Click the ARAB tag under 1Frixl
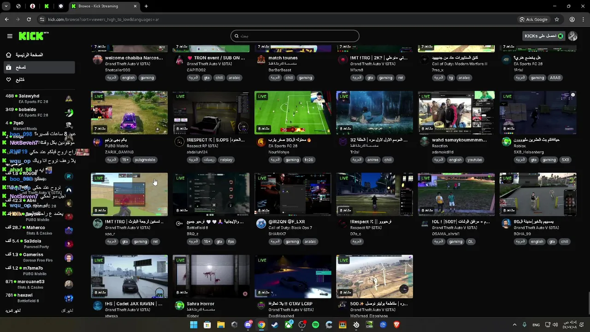Viewport: 590px width, 332px height. [555, 77]
